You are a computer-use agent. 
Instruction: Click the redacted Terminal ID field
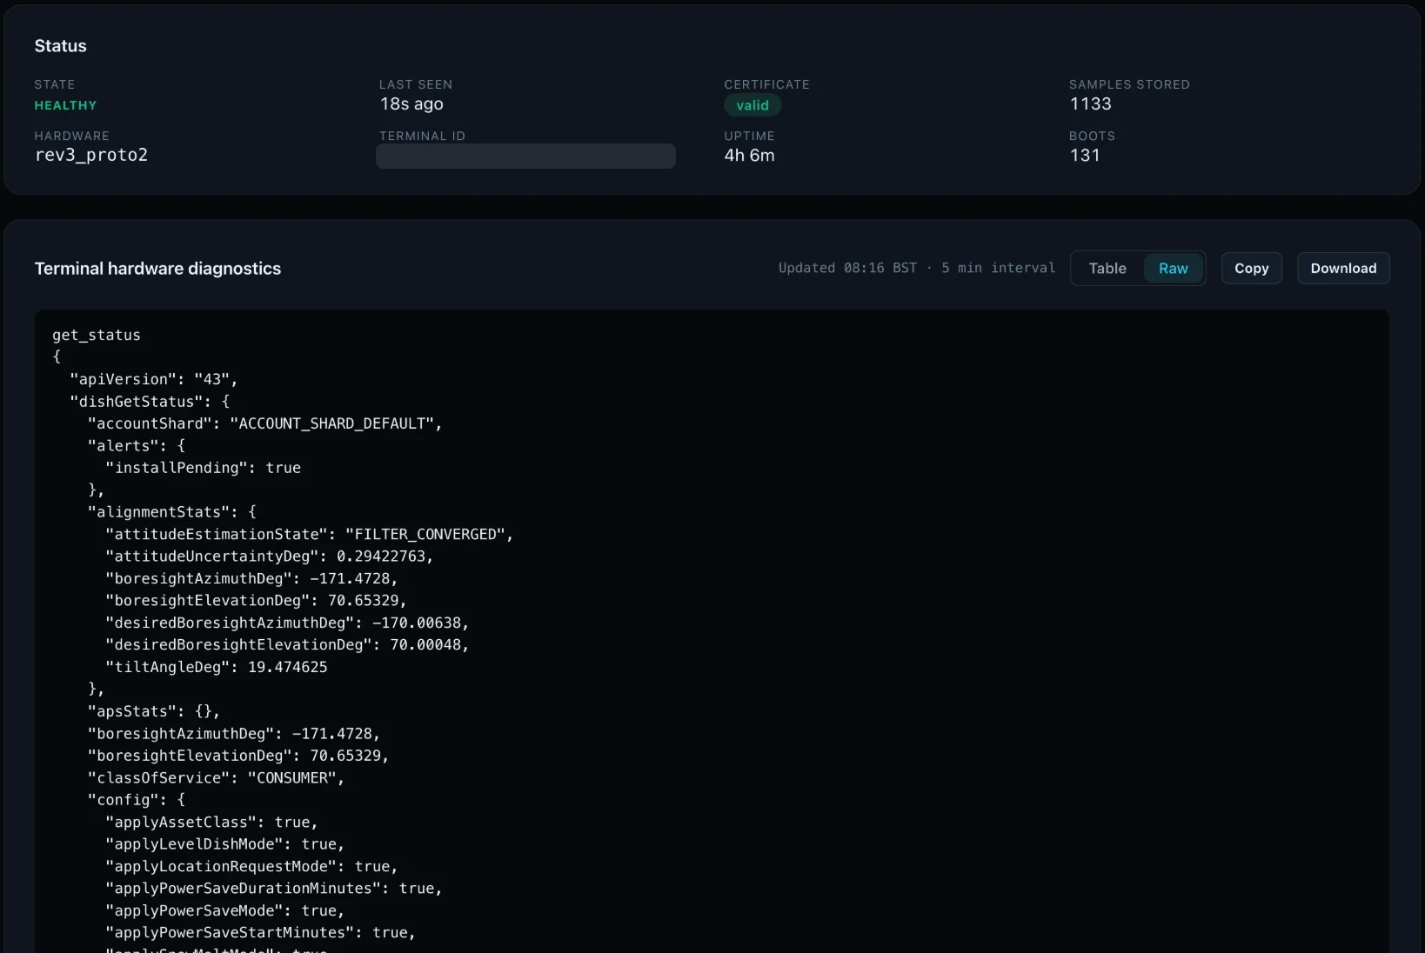point(525,156)
